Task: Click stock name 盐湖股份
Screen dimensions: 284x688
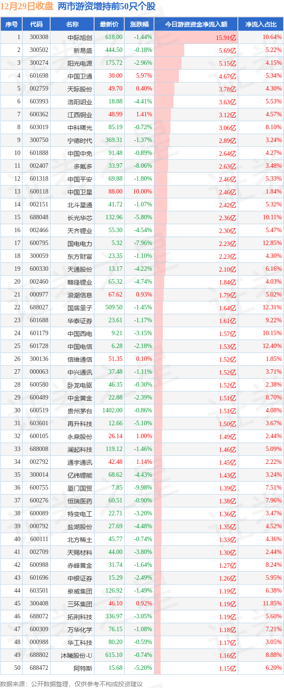Action: click(80, 526)
